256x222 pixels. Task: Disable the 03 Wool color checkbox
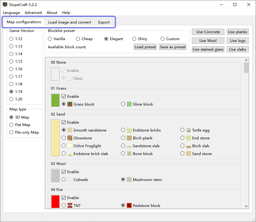64,172
